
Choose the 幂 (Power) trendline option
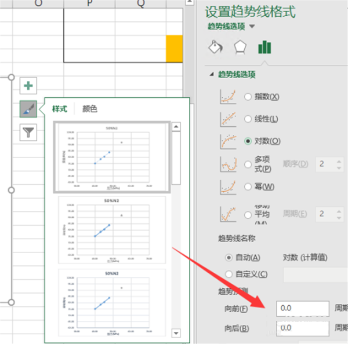point(248,187)
